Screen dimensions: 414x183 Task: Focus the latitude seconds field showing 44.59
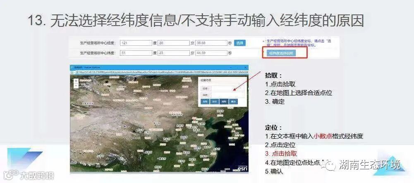click(211, 53)
